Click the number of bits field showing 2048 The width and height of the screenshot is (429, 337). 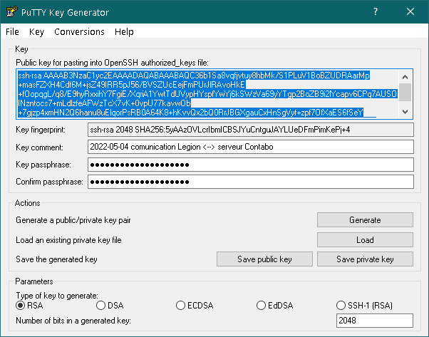pyautogui.click(x=375, y=321)
